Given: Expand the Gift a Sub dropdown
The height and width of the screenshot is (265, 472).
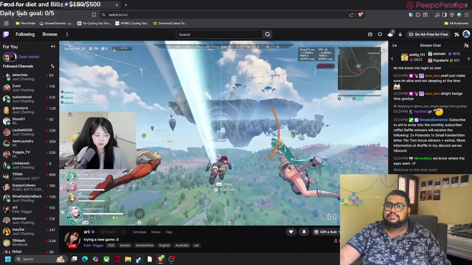Looking at the screenshot, I should [x=339, y=232].
